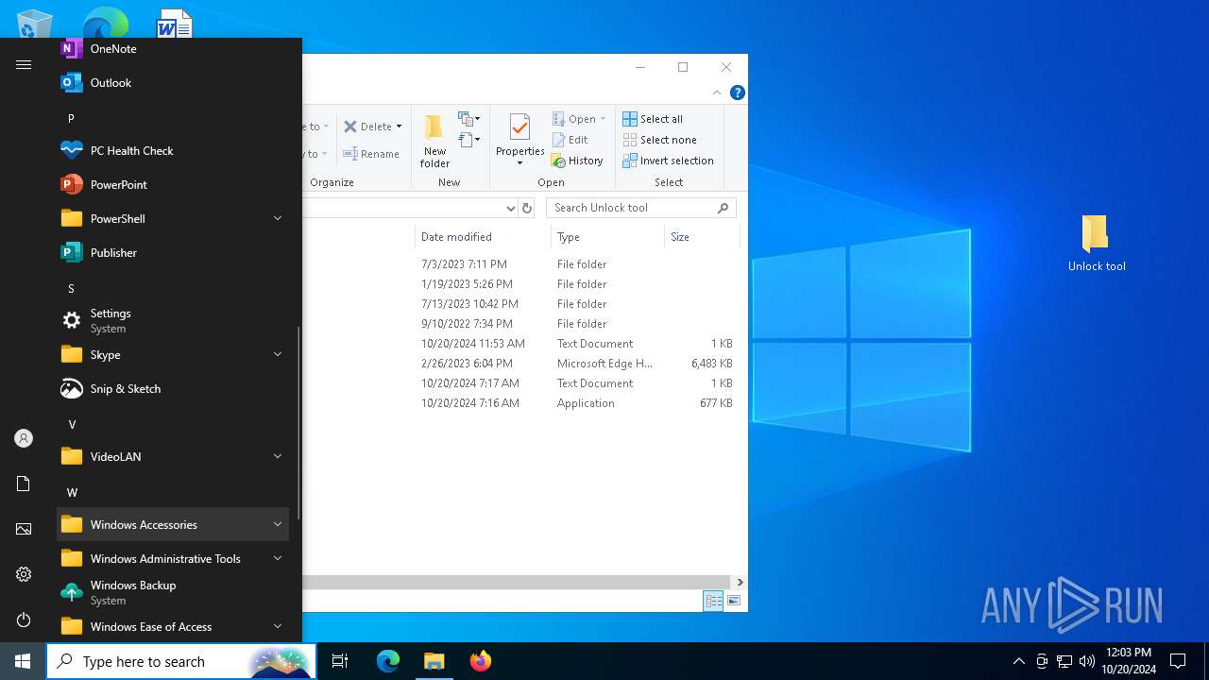Click Start menu app list scrollbar

pyautogui.click(x=298, y=423)
